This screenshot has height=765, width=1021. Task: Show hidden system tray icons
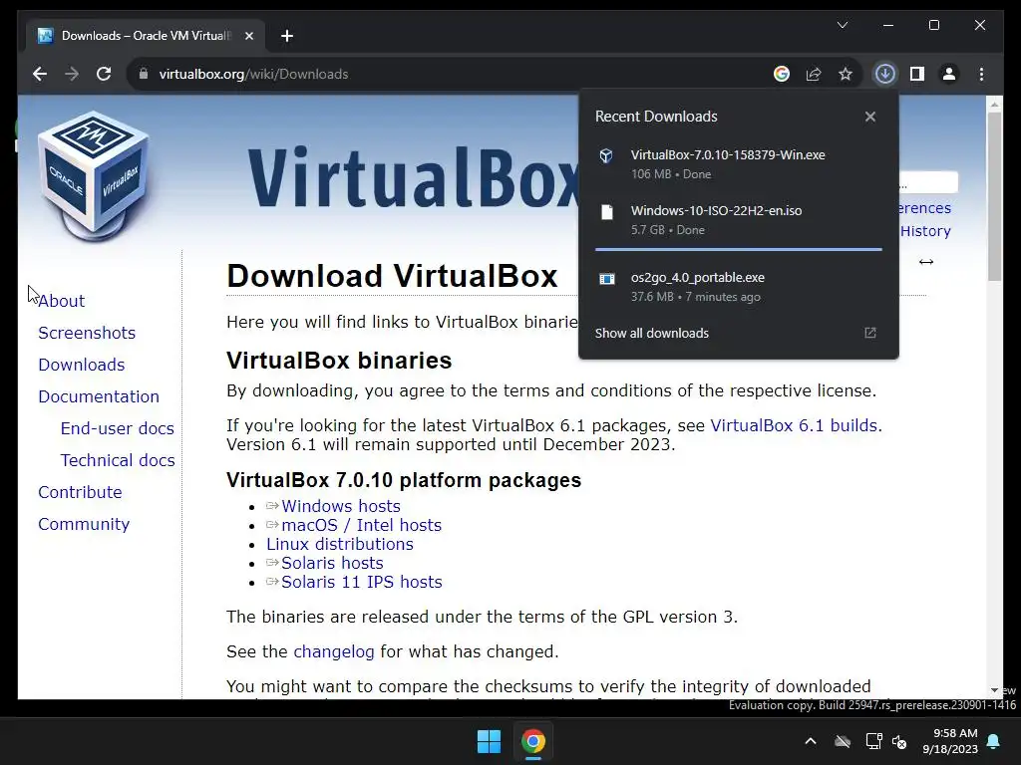click(811, 741)
